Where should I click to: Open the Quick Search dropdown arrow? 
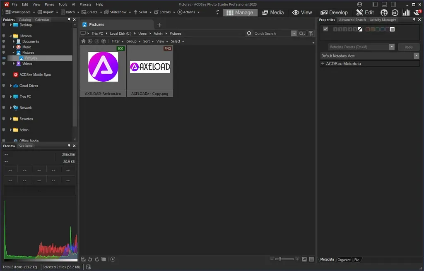point(294,34)
